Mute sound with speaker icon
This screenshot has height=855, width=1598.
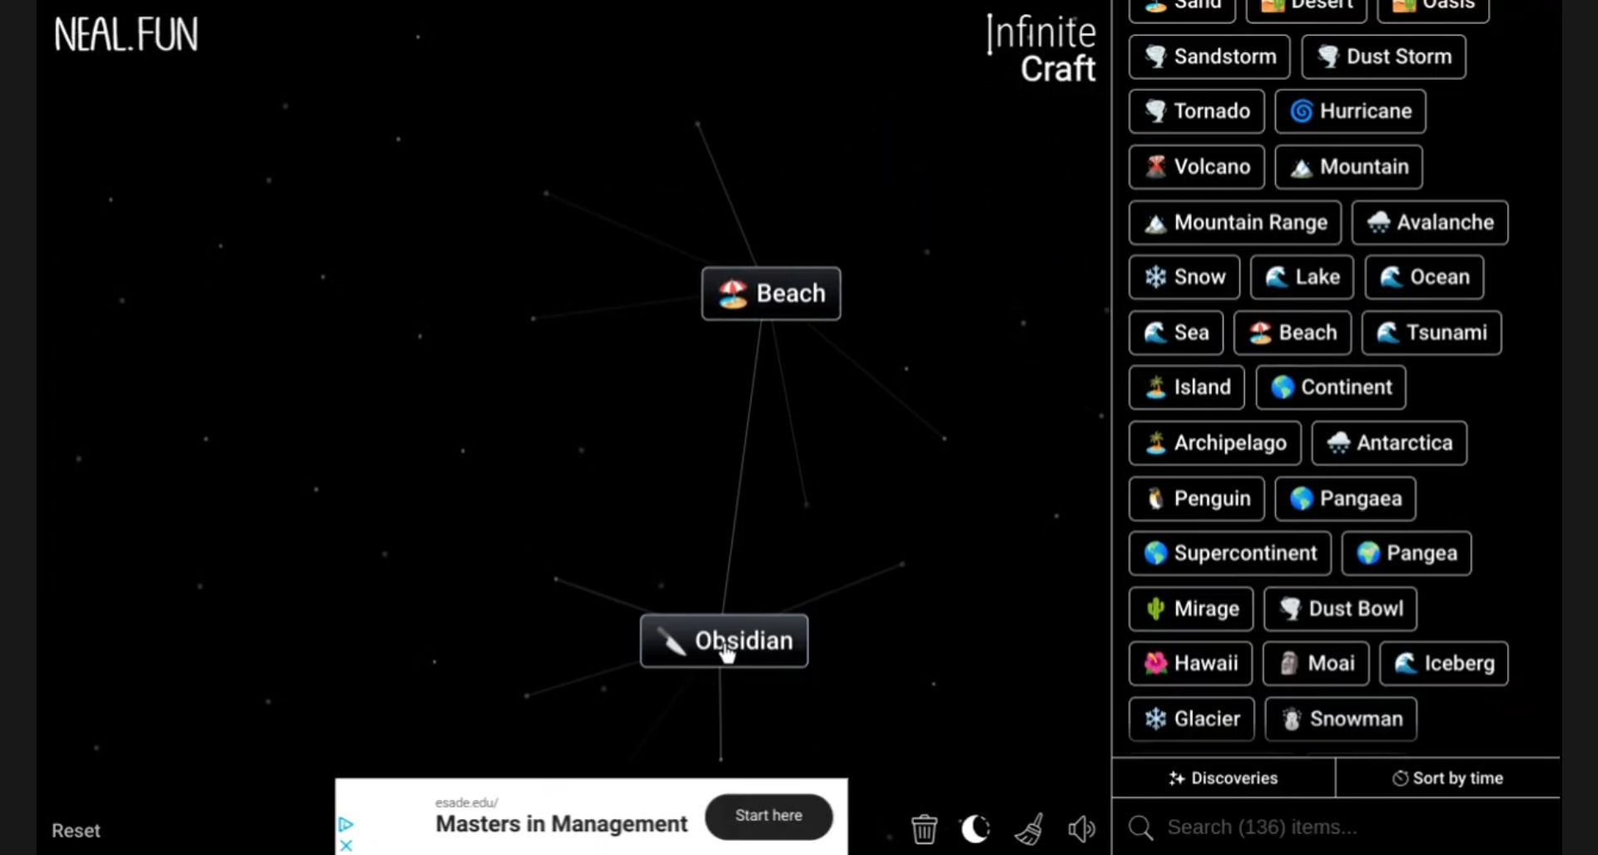click(x=1082, y=828)
